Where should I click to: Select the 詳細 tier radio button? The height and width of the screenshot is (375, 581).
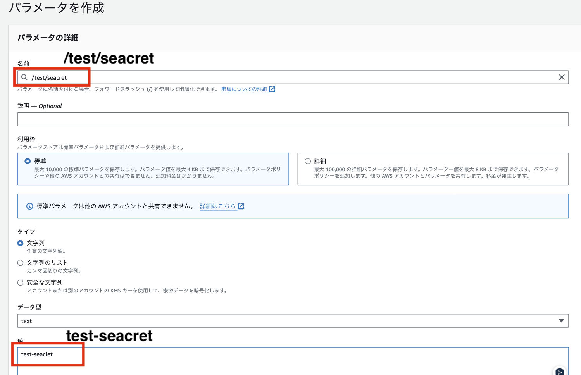pos(307,161)
